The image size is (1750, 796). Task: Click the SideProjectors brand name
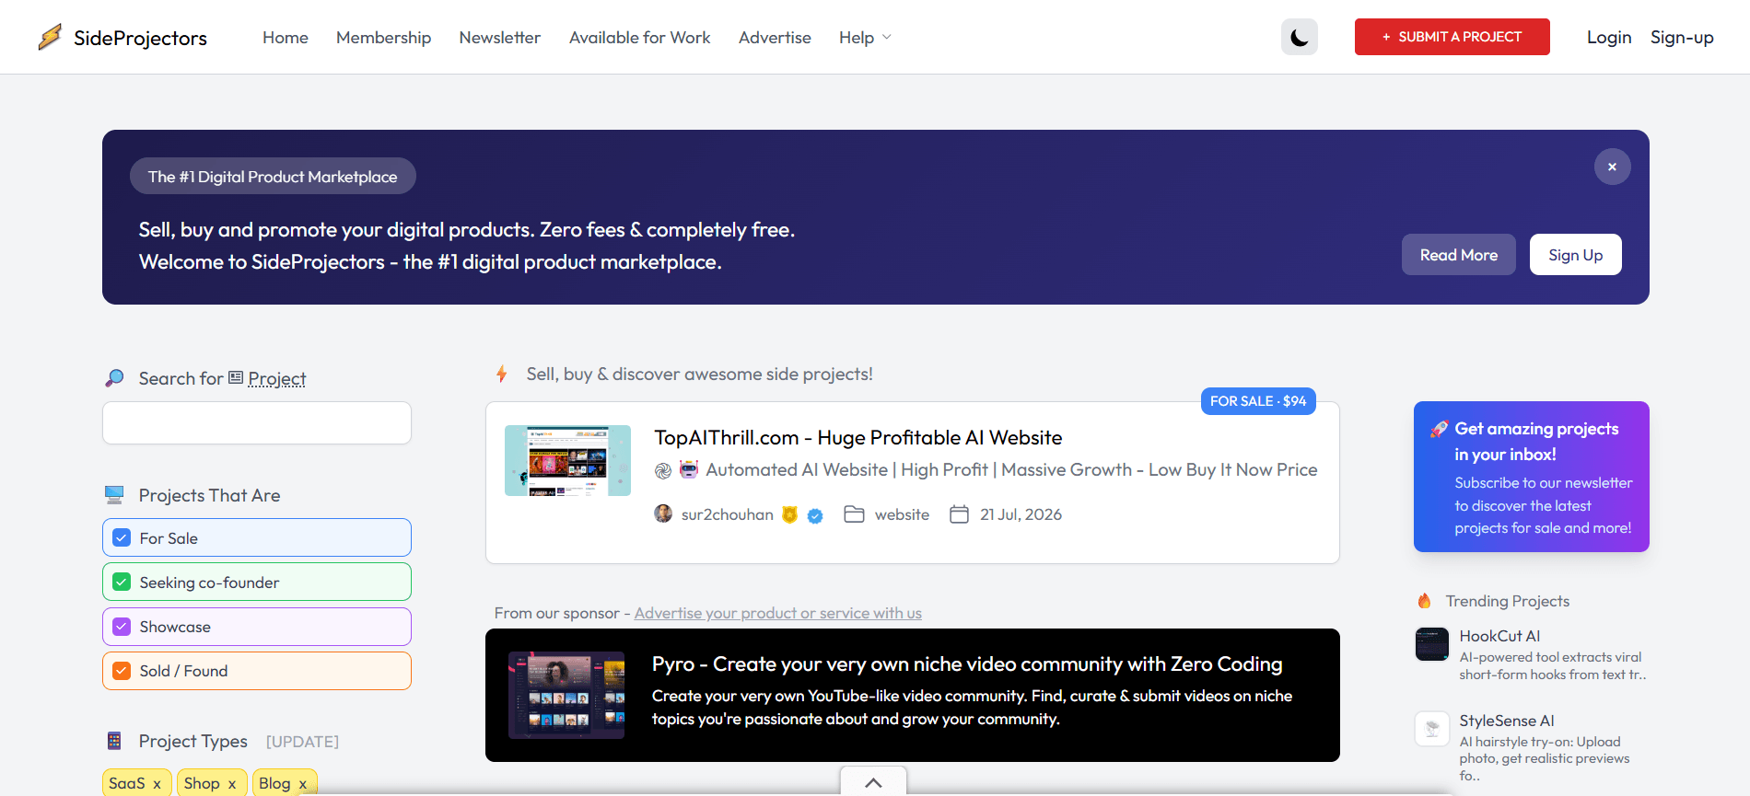point(140,38)
